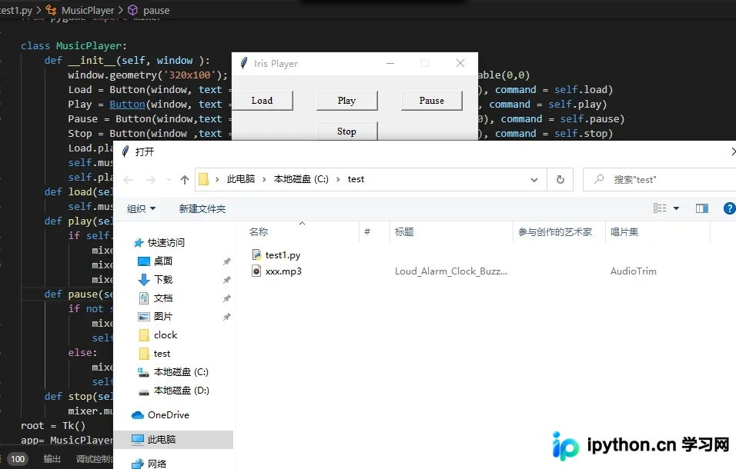This screenshot has width=736, height=469.
Task: Open the clock folder in navigation pane
Action: coord(166,335)
